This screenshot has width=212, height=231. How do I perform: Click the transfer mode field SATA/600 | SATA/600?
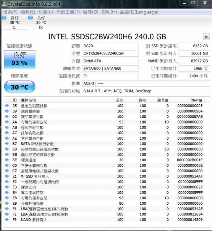110,69
